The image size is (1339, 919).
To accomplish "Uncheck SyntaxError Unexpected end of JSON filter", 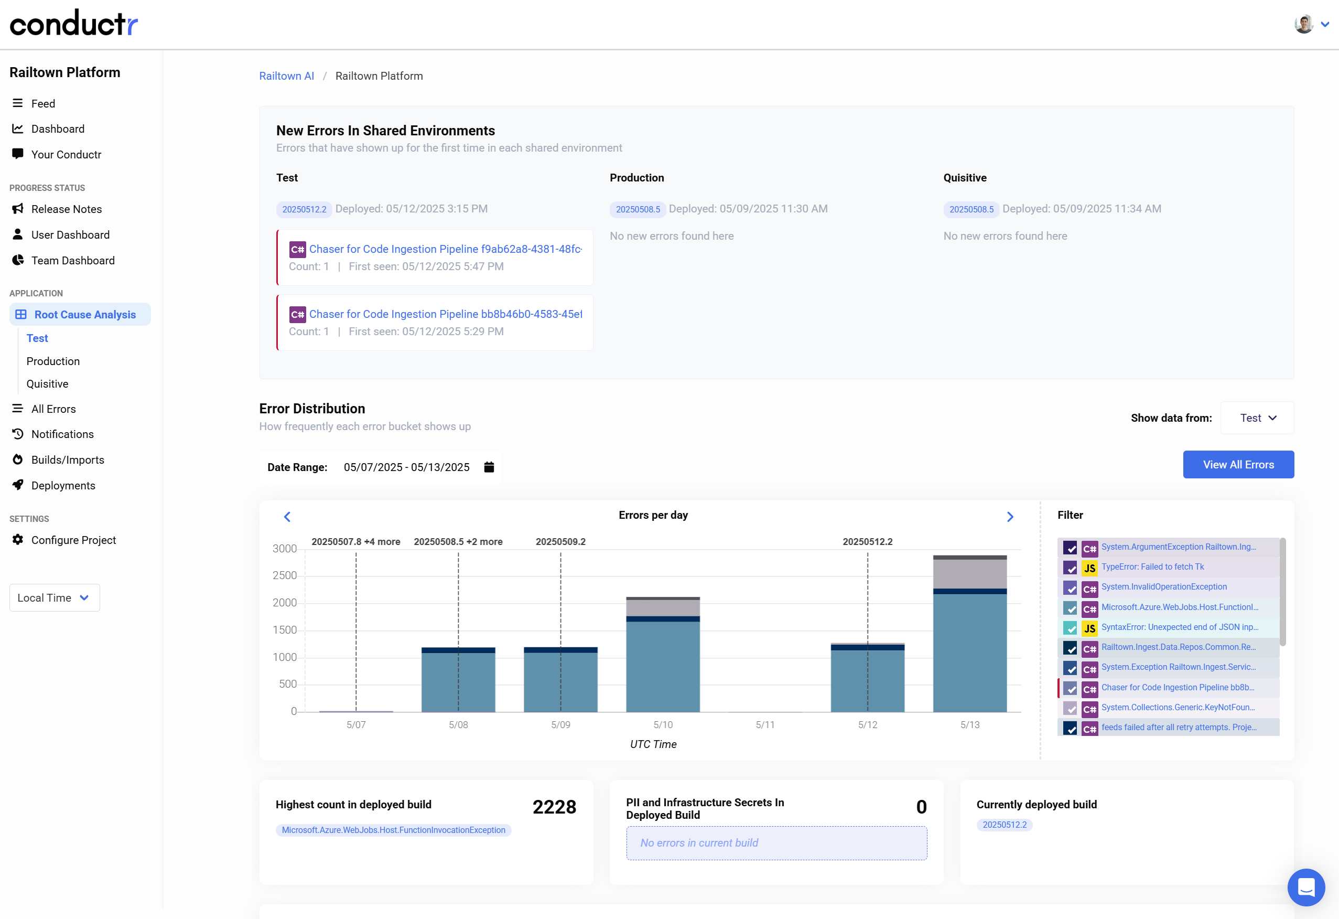I will (1070, 628).
